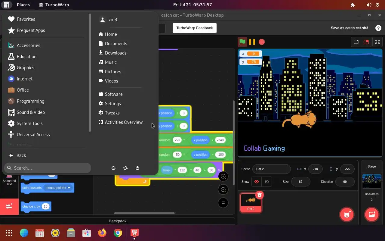
Task: Select the Cat 2 sprite thumbnail
Action: [251, 202]
